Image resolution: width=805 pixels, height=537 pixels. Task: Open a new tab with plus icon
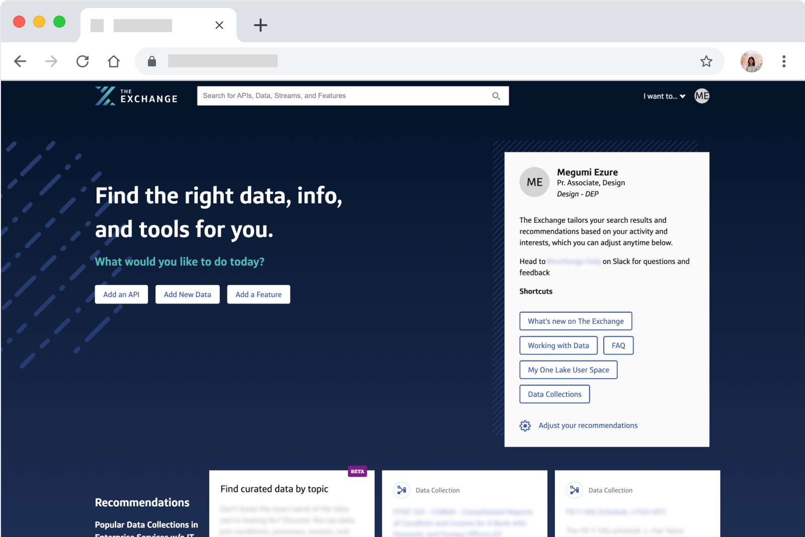pos(261,25)
